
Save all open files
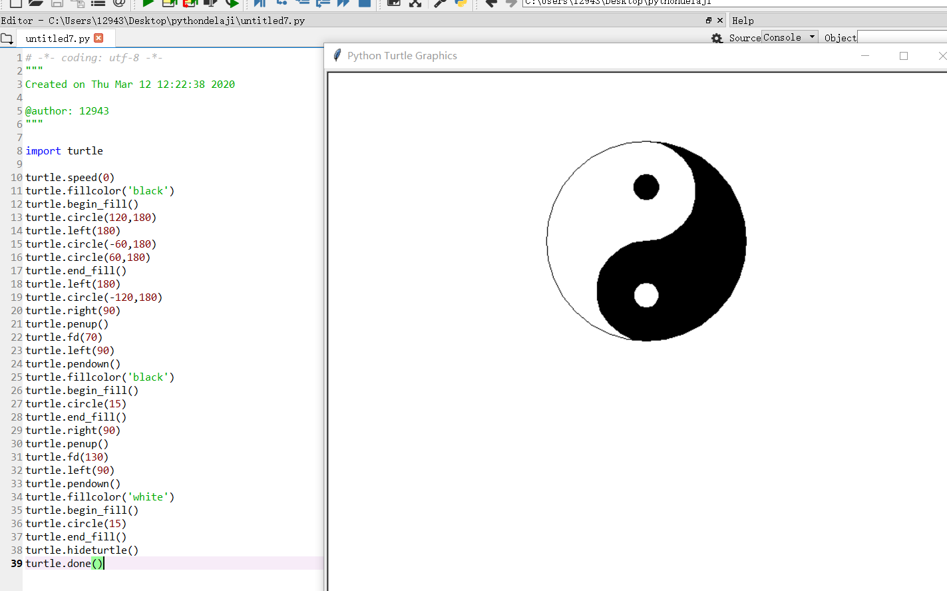(x=77, y=3)
